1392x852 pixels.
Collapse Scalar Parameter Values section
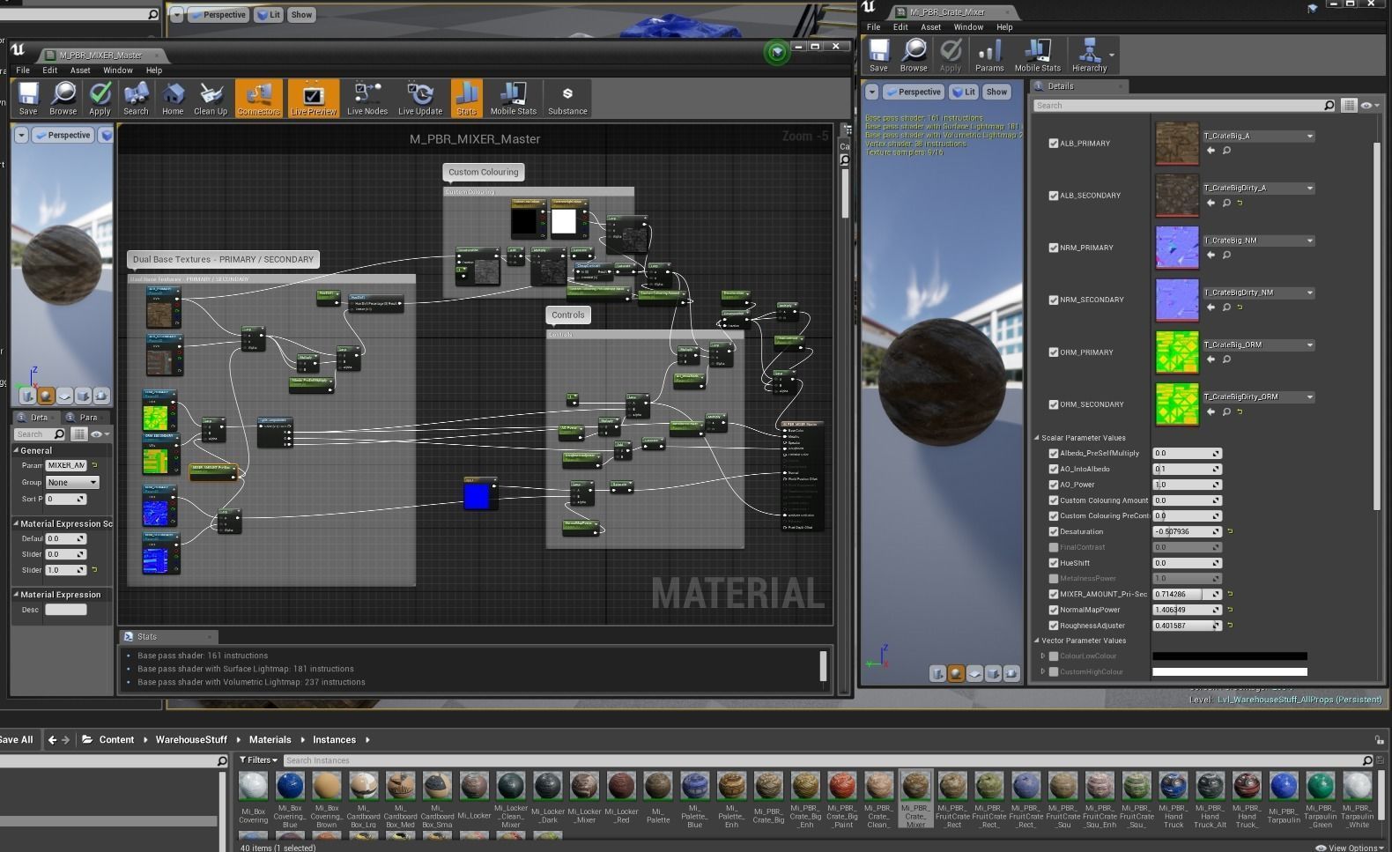[1037, 438]
